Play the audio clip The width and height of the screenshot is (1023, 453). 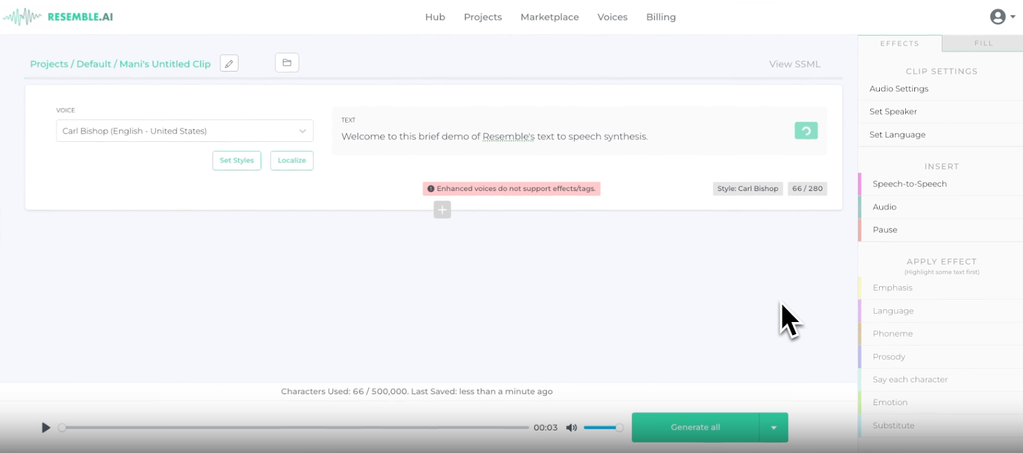coord(45,427)
